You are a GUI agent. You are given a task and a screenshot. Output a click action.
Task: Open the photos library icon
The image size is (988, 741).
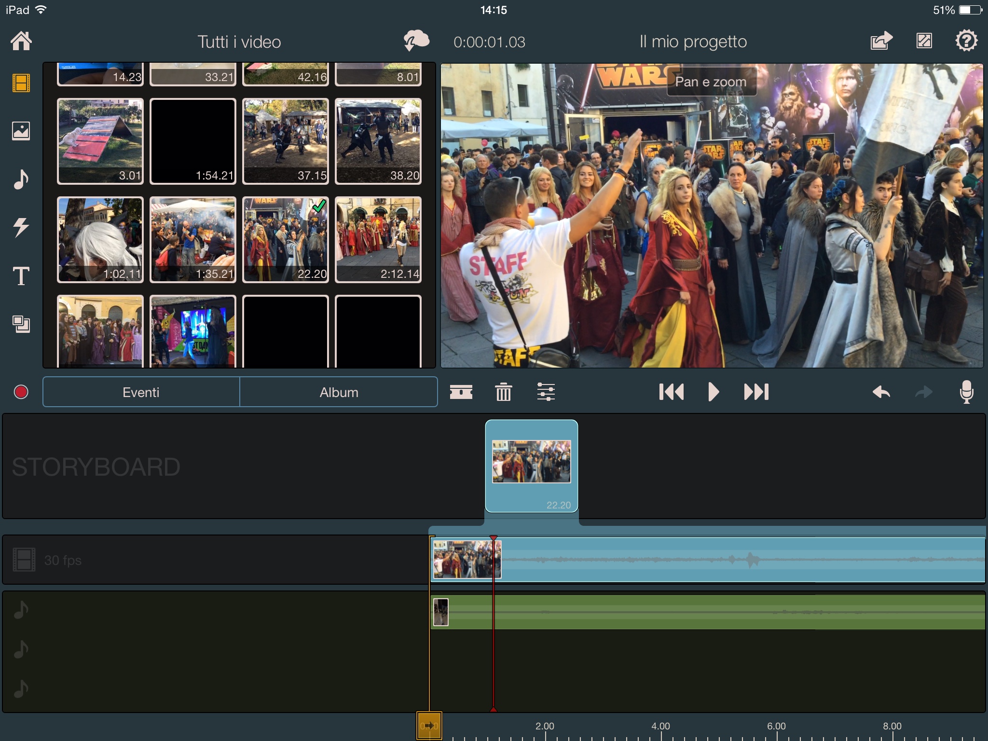[21, 131]
